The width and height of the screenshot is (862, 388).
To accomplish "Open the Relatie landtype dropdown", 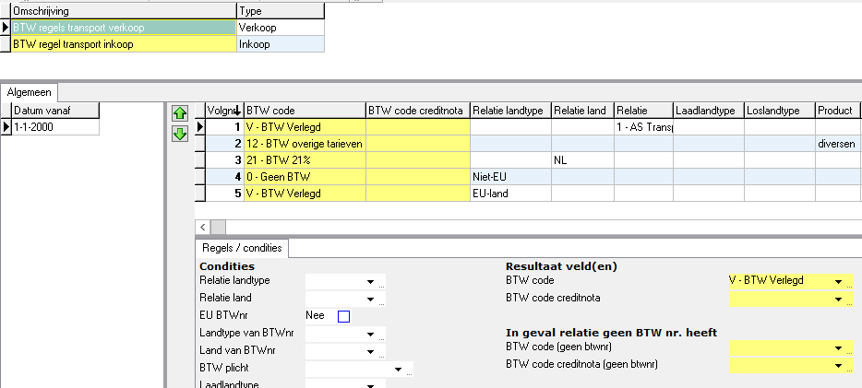I will tap(370, 281).
